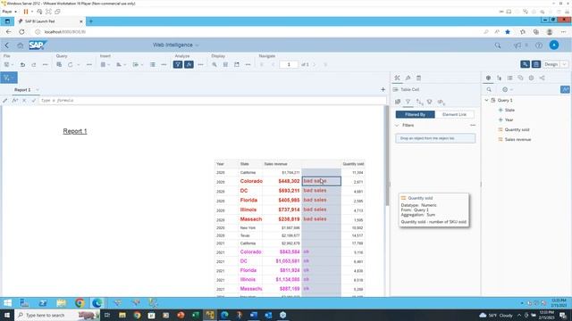The width and height of the screenshot is (572, 321).
Task: Click the insert chart icon in Insert group
Action: click(119, 65)
